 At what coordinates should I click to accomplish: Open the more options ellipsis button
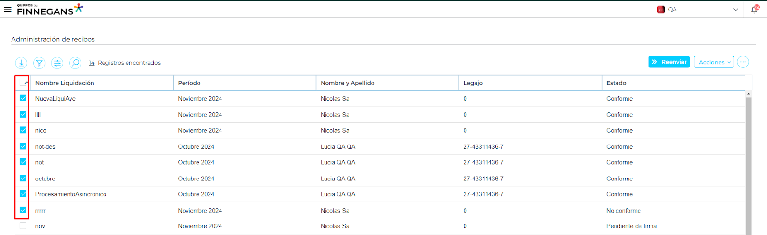(743, 62)
